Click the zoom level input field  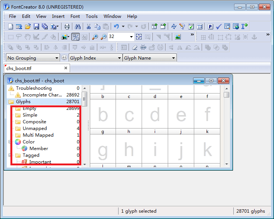[x=118, y=37]
